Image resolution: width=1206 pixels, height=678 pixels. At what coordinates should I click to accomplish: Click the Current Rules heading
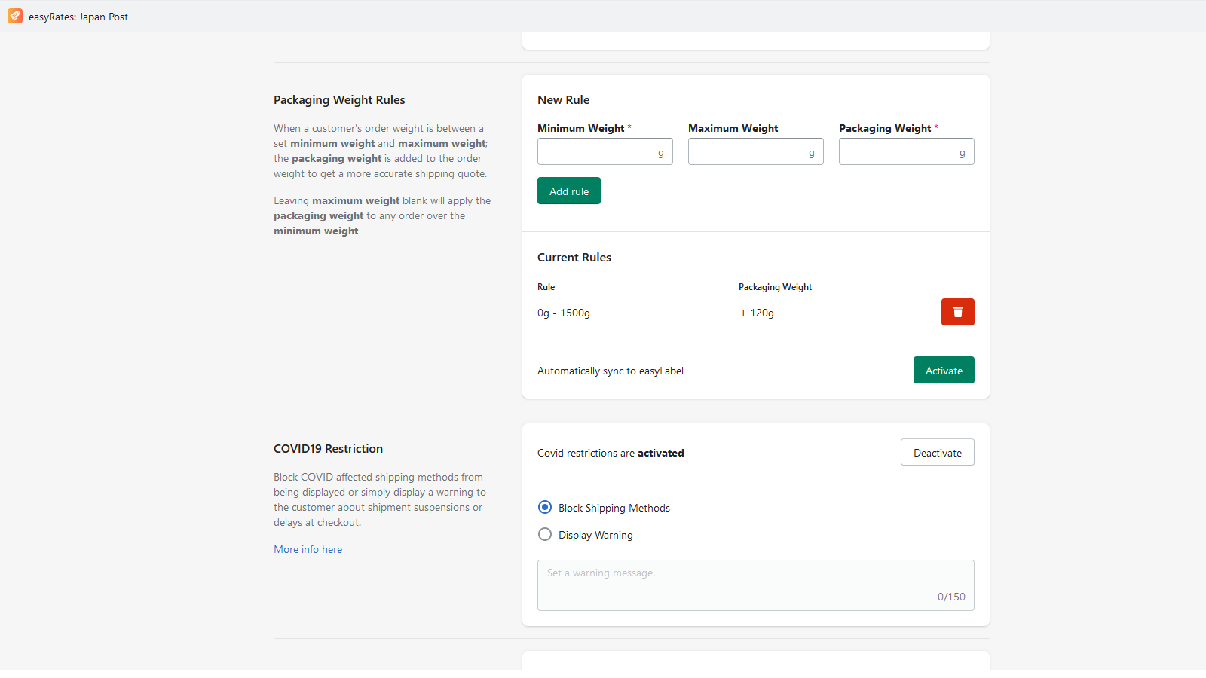tap(574, 257)
